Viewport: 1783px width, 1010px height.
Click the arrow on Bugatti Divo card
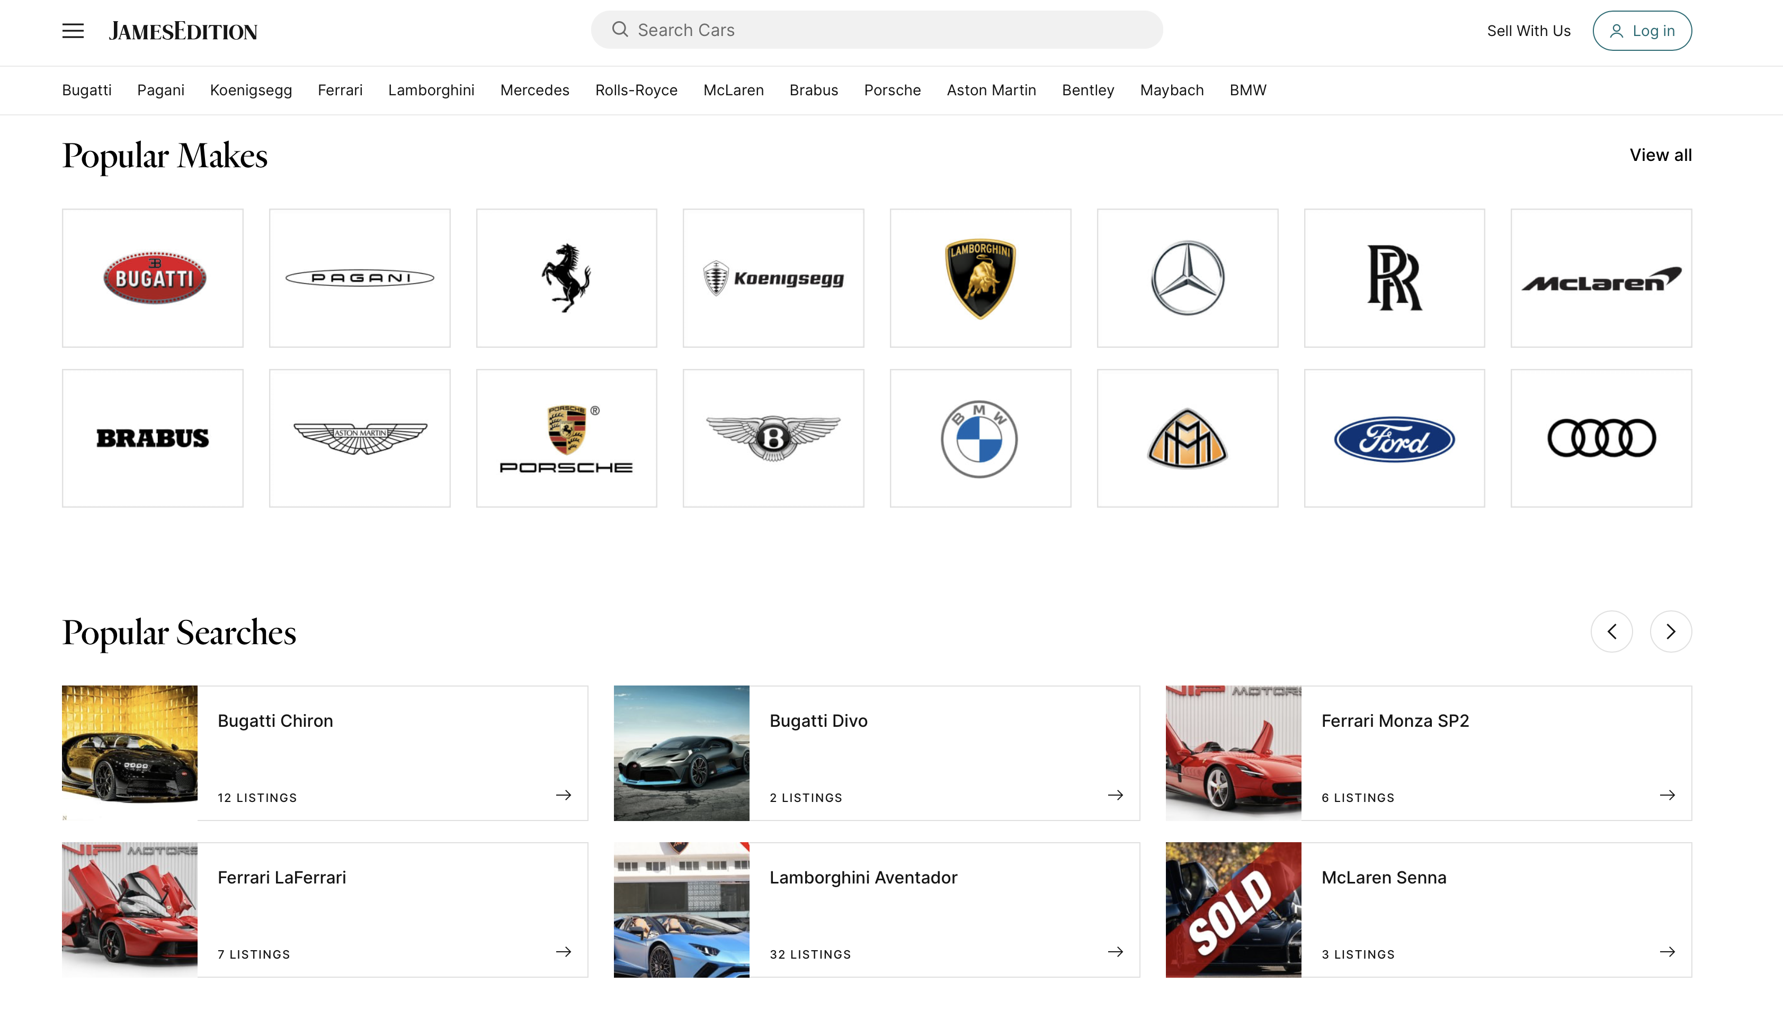[1116, 795]
